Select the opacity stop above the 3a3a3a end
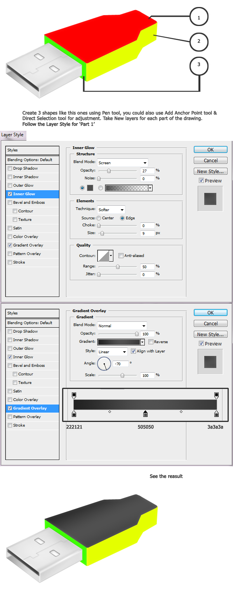 pos(217,395)
